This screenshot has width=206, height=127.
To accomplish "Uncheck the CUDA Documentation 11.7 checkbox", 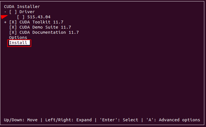I will 13,32.
